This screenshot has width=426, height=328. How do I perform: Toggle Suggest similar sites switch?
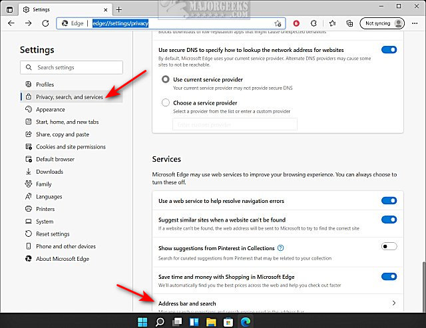[x=389, y=220]
